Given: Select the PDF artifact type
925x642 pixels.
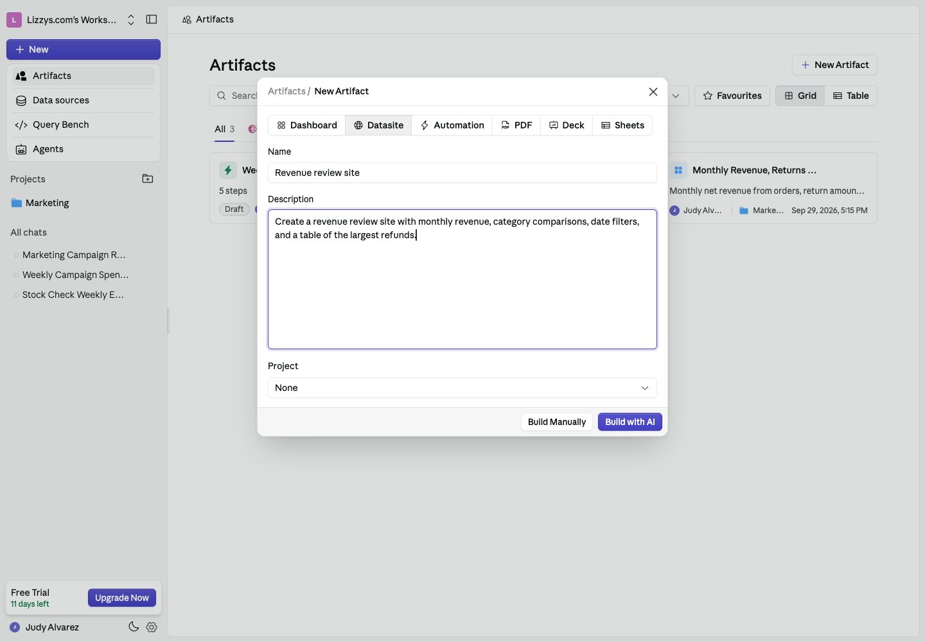Looking at the screenshot, I should 516,125.
